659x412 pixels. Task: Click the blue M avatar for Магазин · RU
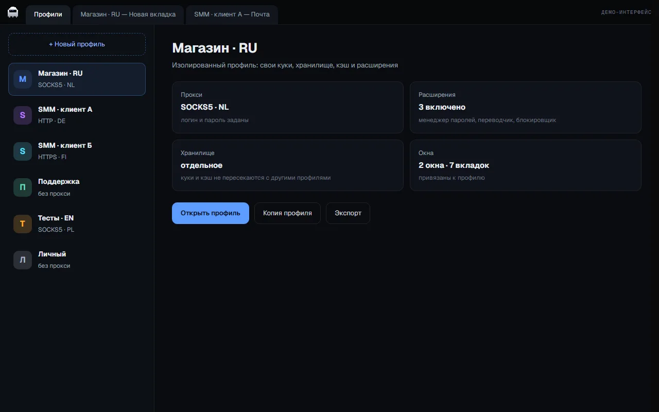click(x=23, y=79)
